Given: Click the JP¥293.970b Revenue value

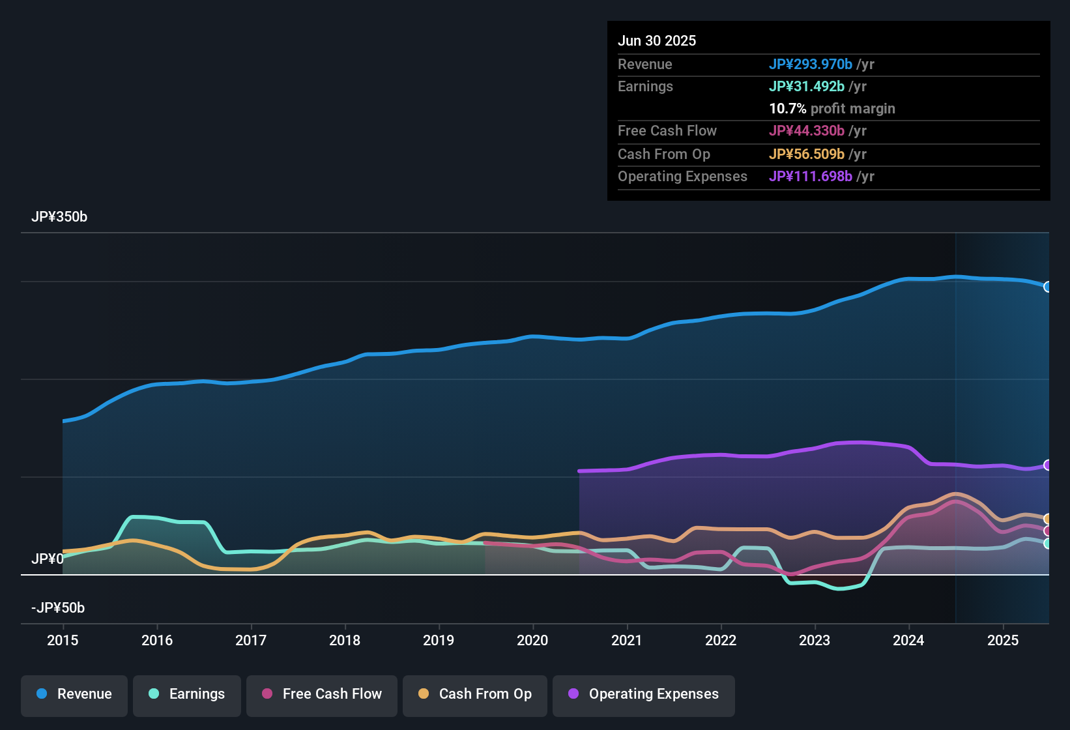Looking at the screenshot, I should (811, 65).
